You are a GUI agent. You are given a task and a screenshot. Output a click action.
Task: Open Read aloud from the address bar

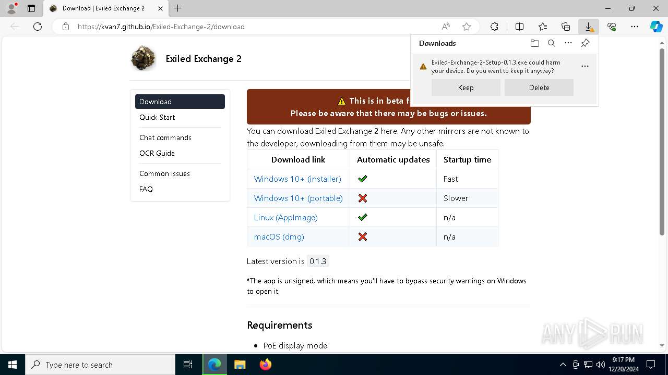tap(446, 27)
